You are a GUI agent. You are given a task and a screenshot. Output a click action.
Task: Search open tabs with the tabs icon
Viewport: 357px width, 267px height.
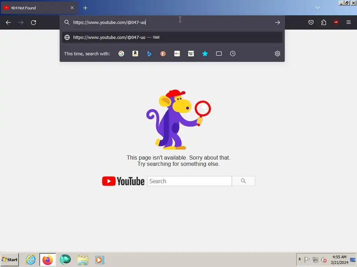(219, 54)
